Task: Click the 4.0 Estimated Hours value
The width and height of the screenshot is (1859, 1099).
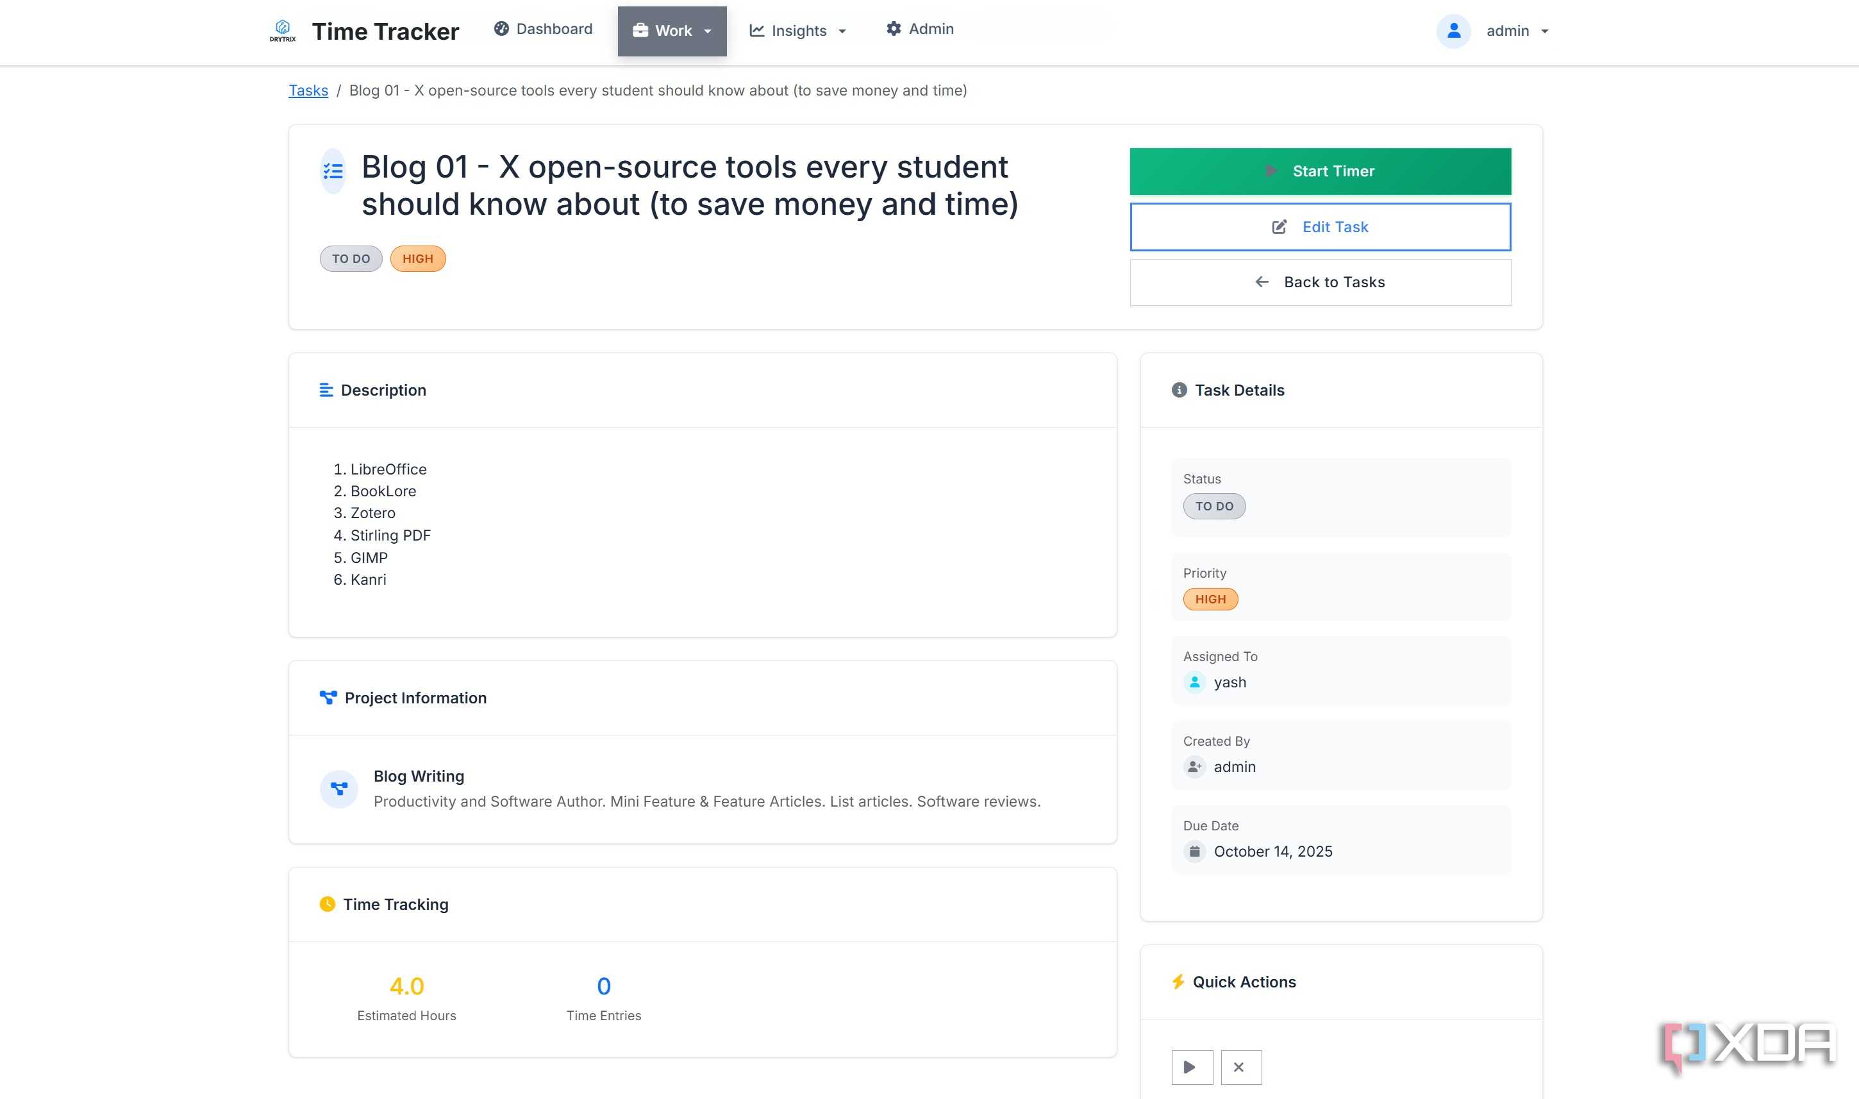Action: [406, 986]
